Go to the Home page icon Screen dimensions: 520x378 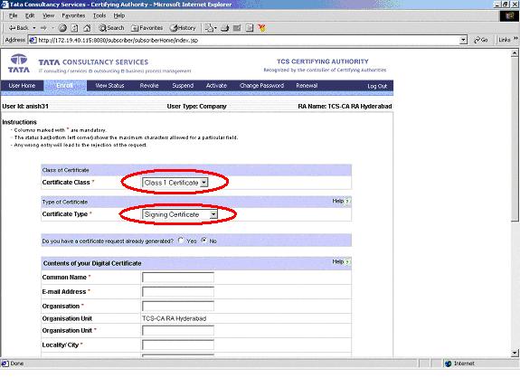pos(87,28)
